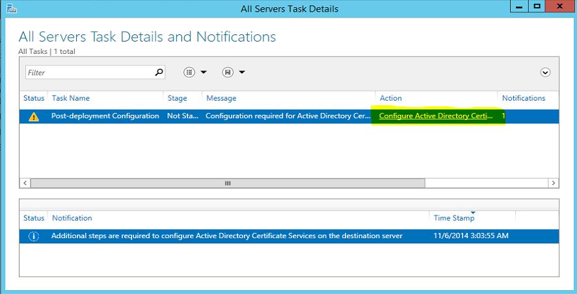
Task: Click the 'All Tasks | 1 total' label
Action: 47,52
